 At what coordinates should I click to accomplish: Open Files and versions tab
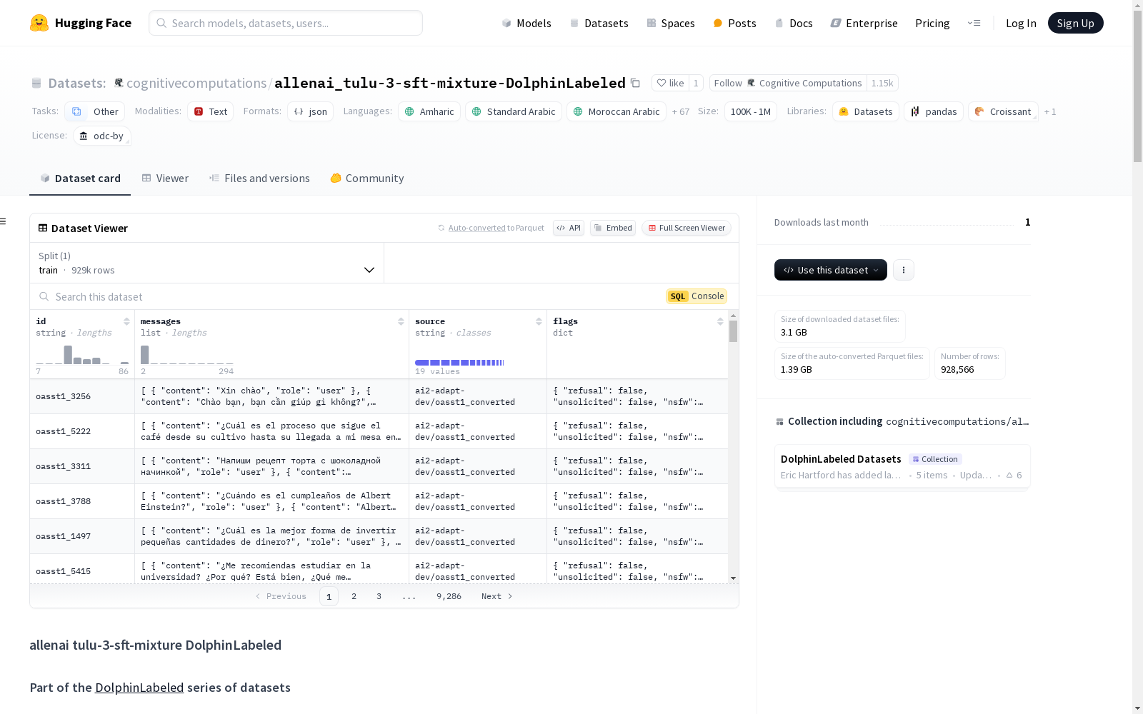(259, 178)
